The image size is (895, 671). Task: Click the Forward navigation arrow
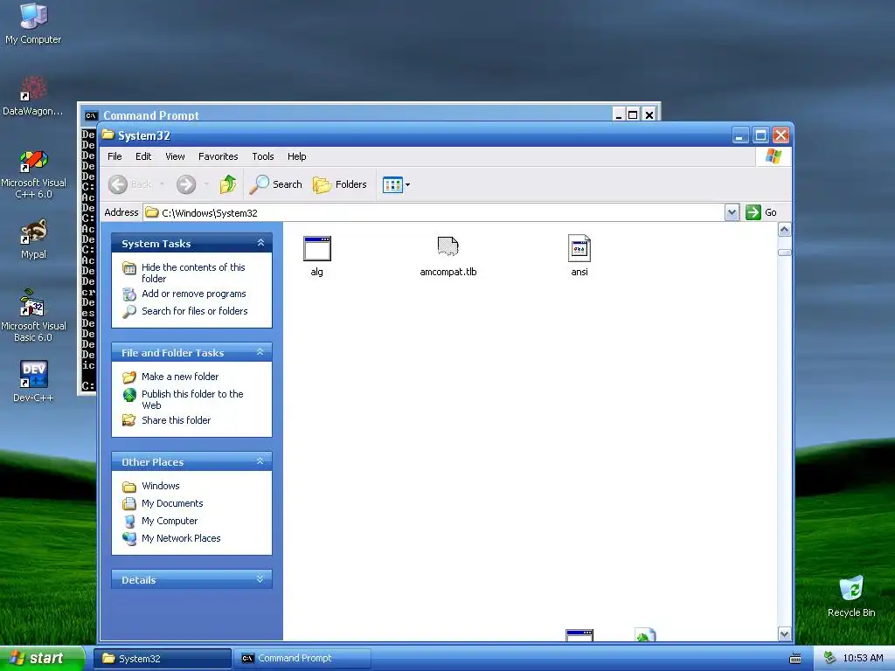pyautogui.click(x=186, y=184)
